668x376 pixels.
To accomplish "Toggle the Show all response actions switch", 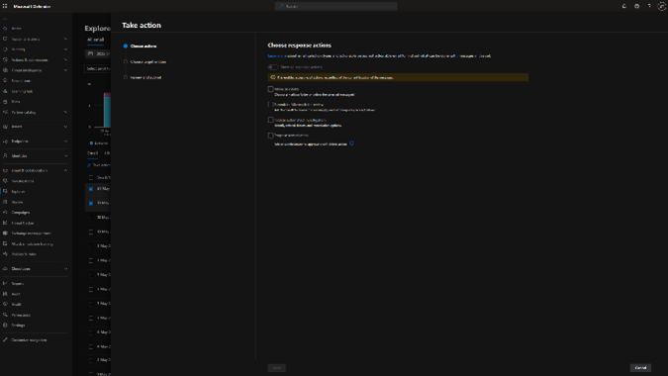I will tap(273, 67).
